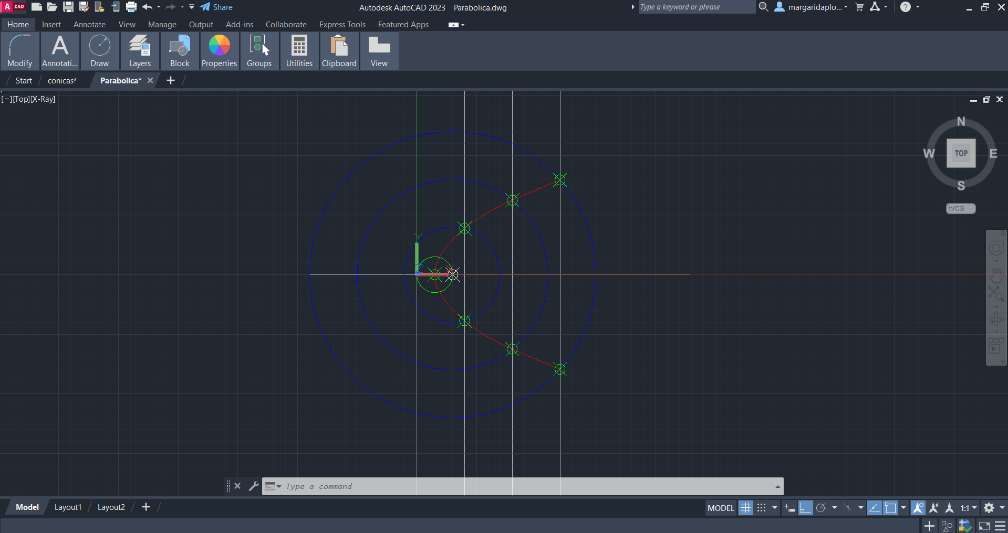Open the WCS coordinate system dropdown
Screen dimensions: 1008x533
[961, 208]
